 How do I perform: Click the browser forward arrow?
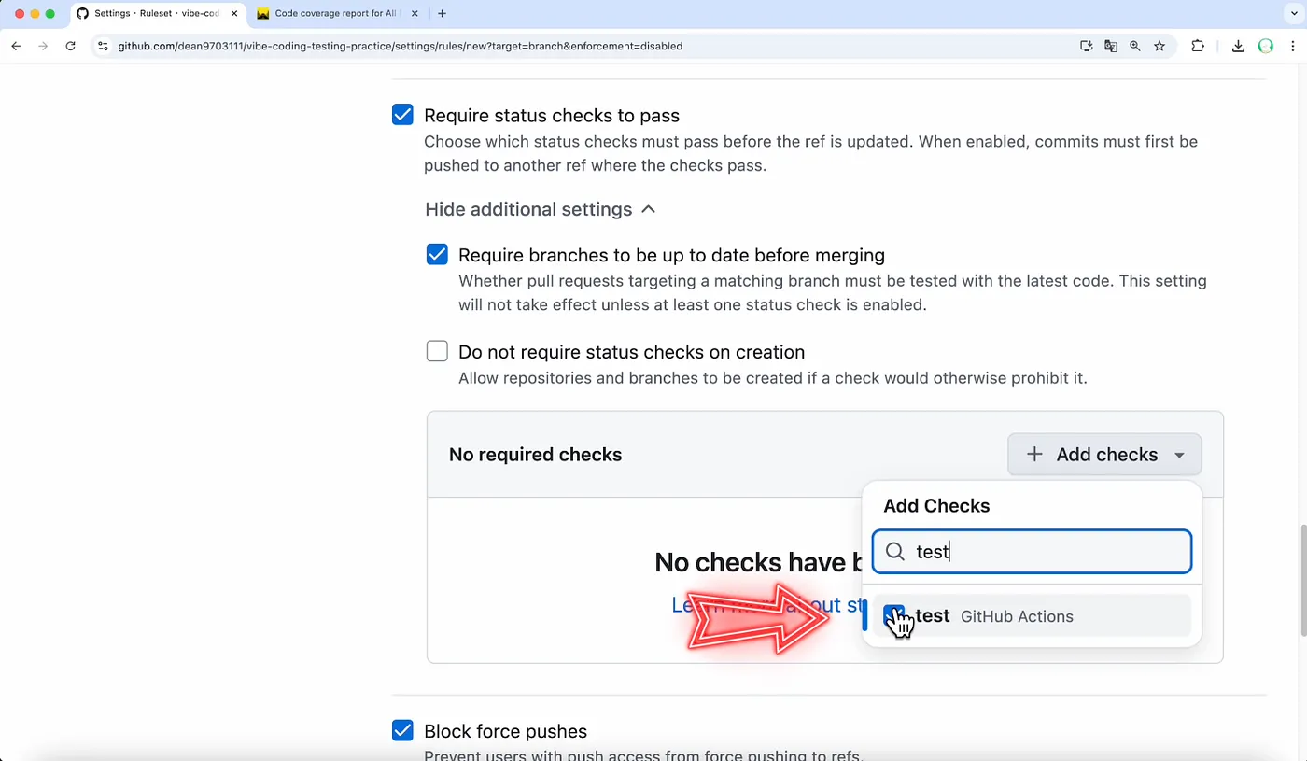tap(43, 46)
